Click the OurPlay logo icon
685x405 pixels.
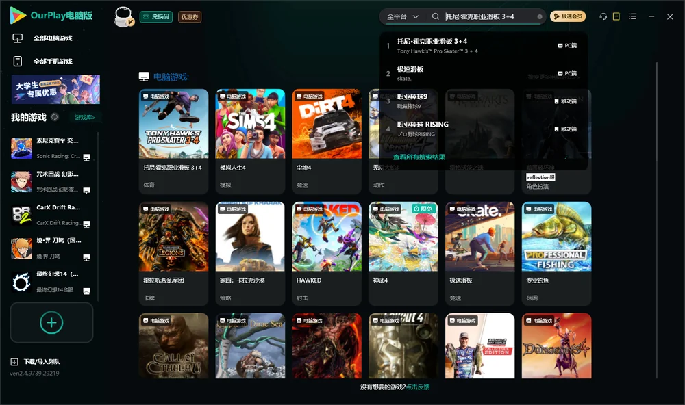coord(18,15)
